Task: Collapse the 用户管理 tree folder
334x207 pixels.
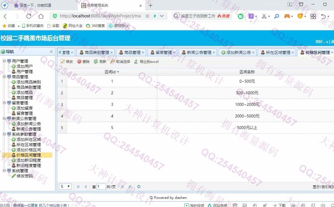Action: pos(4,61)
